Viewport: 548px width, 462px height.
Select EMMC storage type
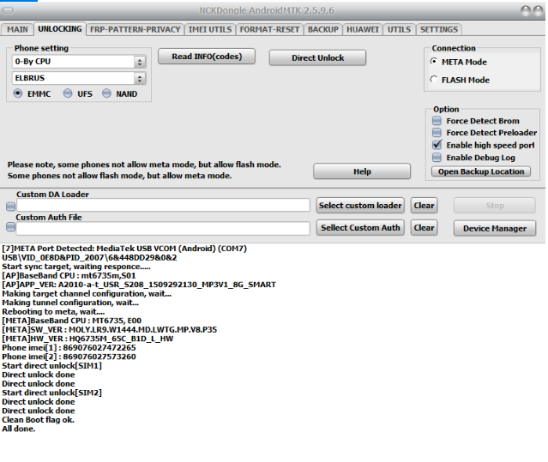[x=18, y=93]
